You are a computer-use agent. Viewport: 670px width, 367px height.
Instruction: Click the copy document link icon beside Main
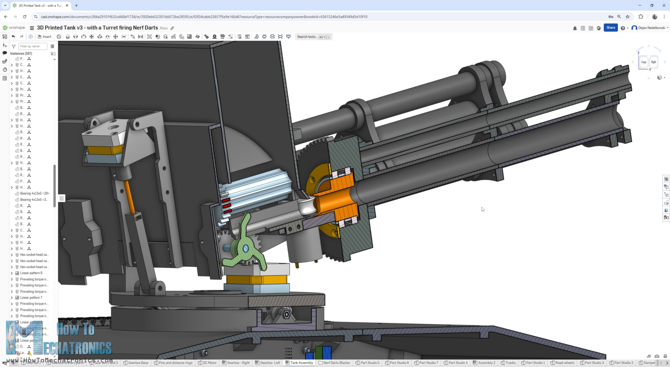172,28
